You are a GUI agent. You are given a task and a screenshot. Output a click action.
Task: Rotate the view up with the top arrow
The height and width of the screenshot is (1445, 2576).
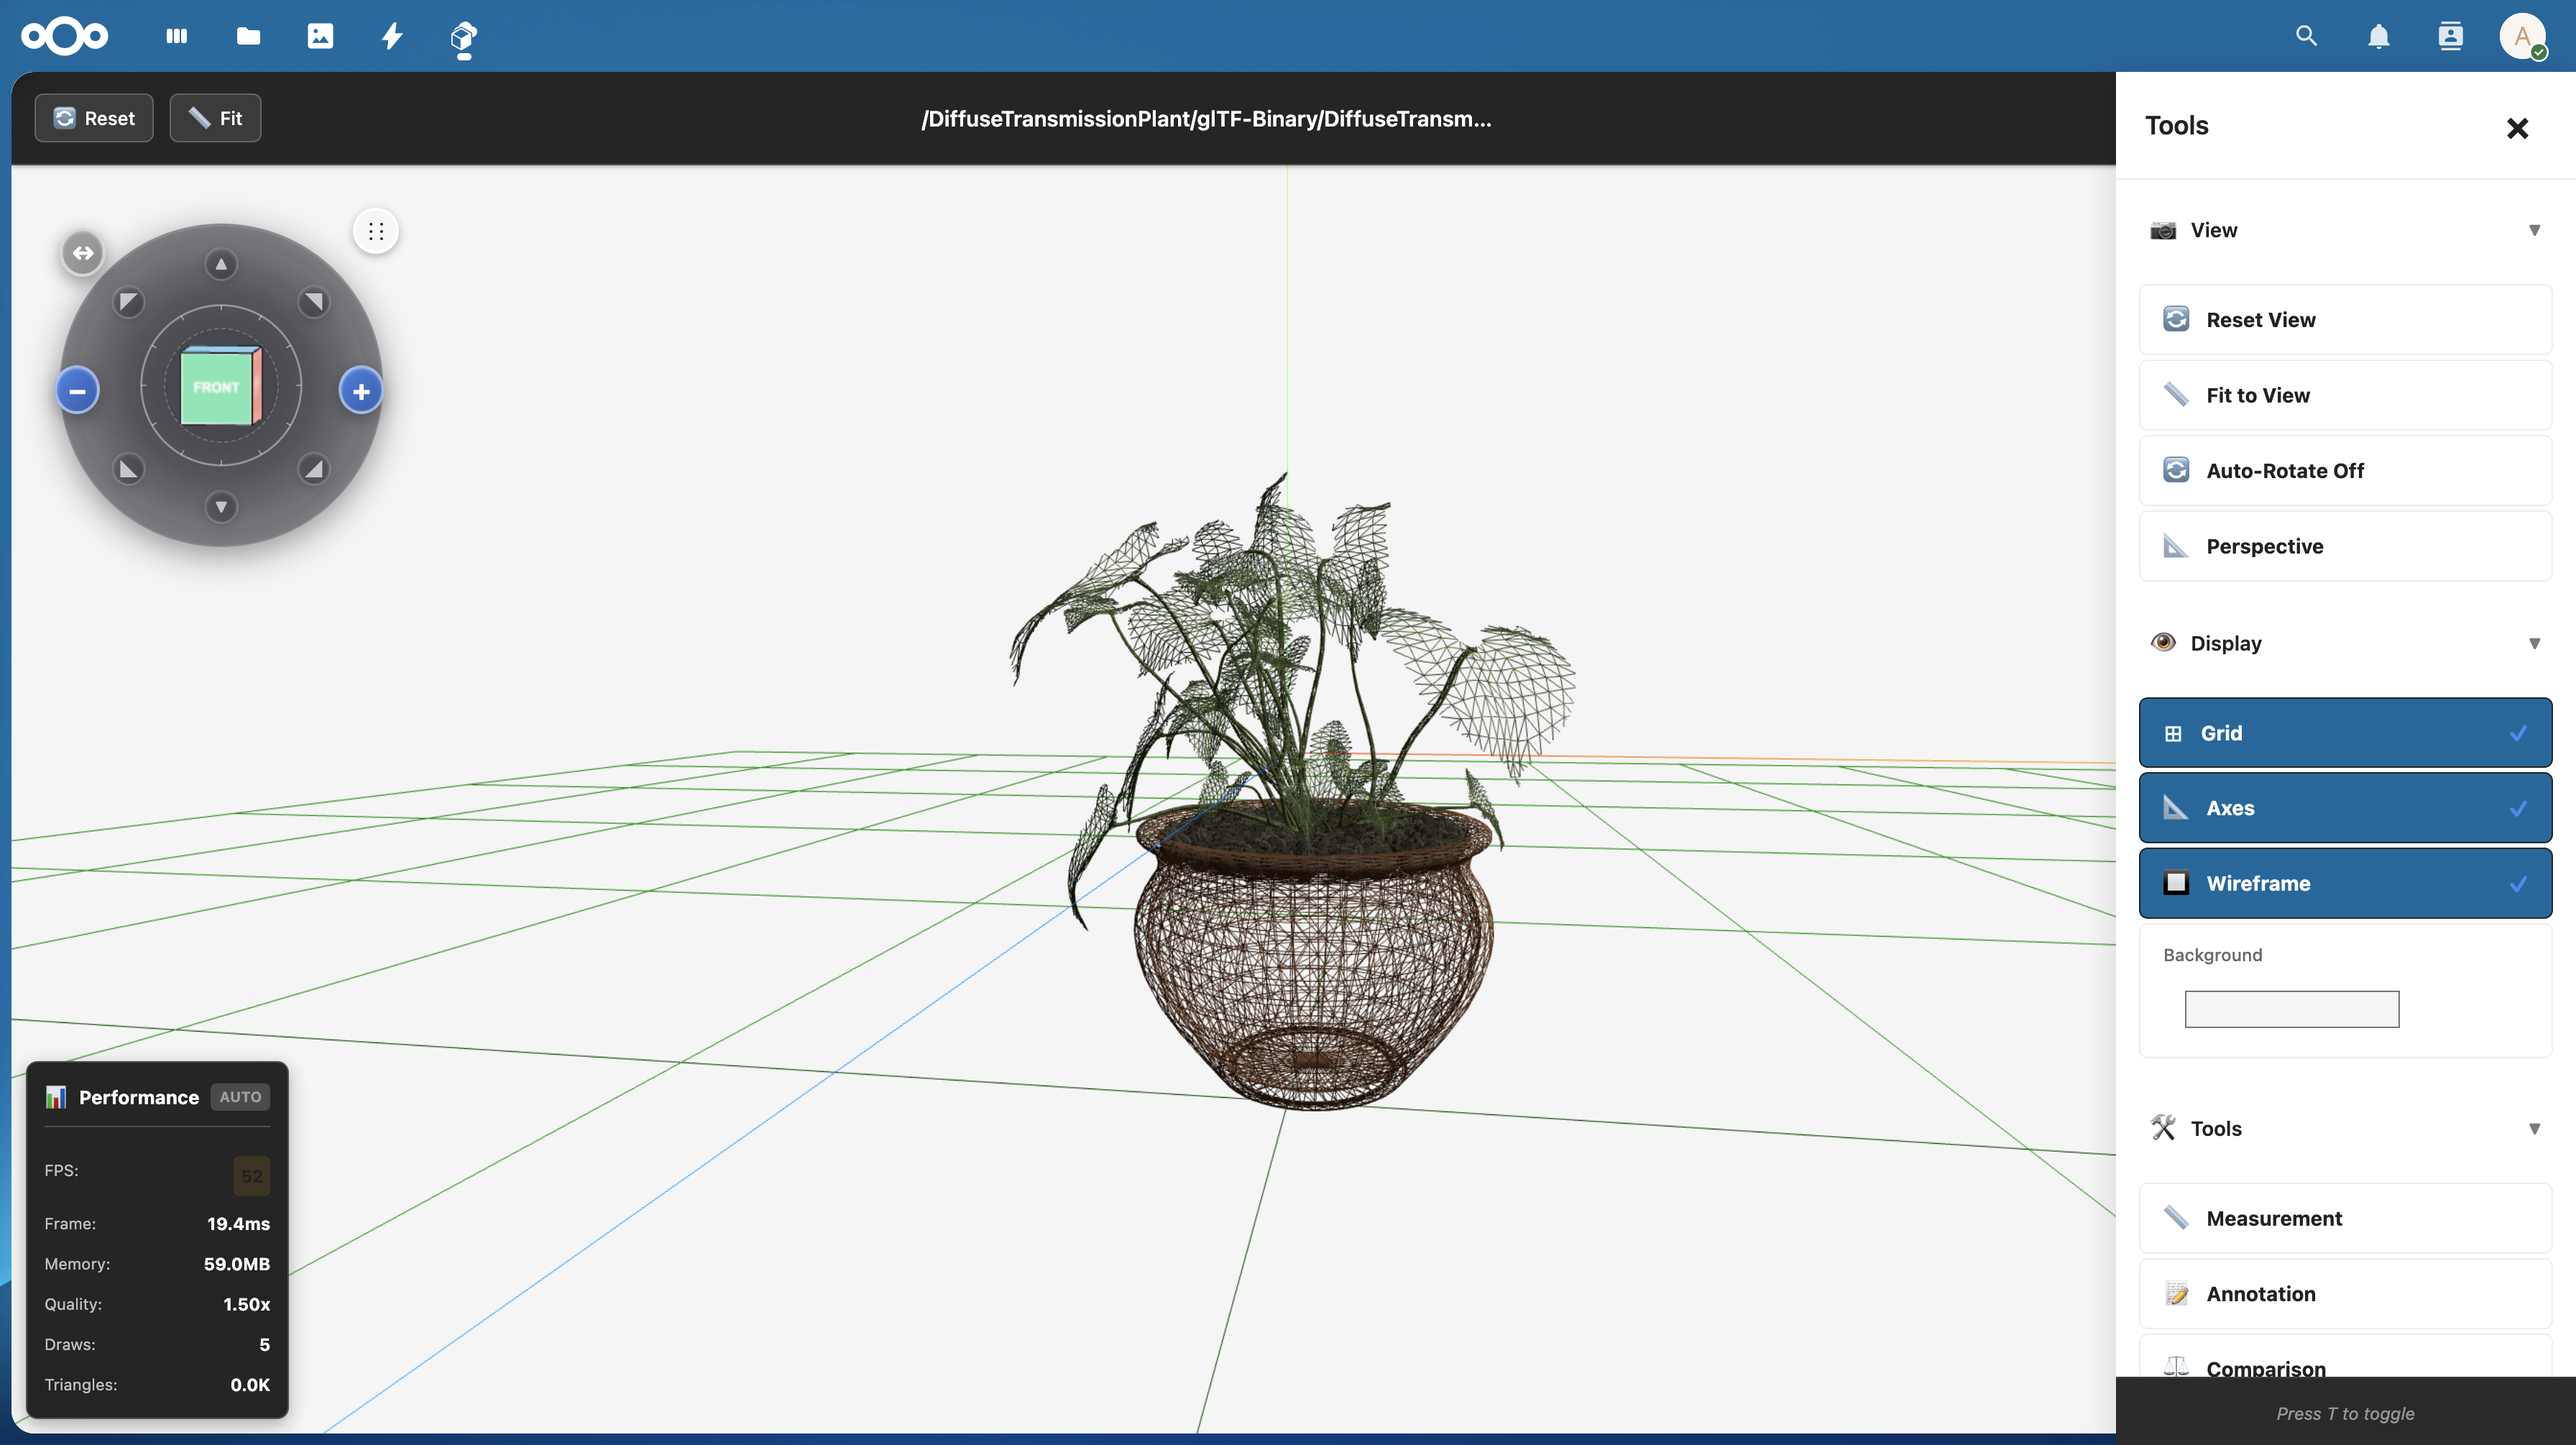click(221, 264)
